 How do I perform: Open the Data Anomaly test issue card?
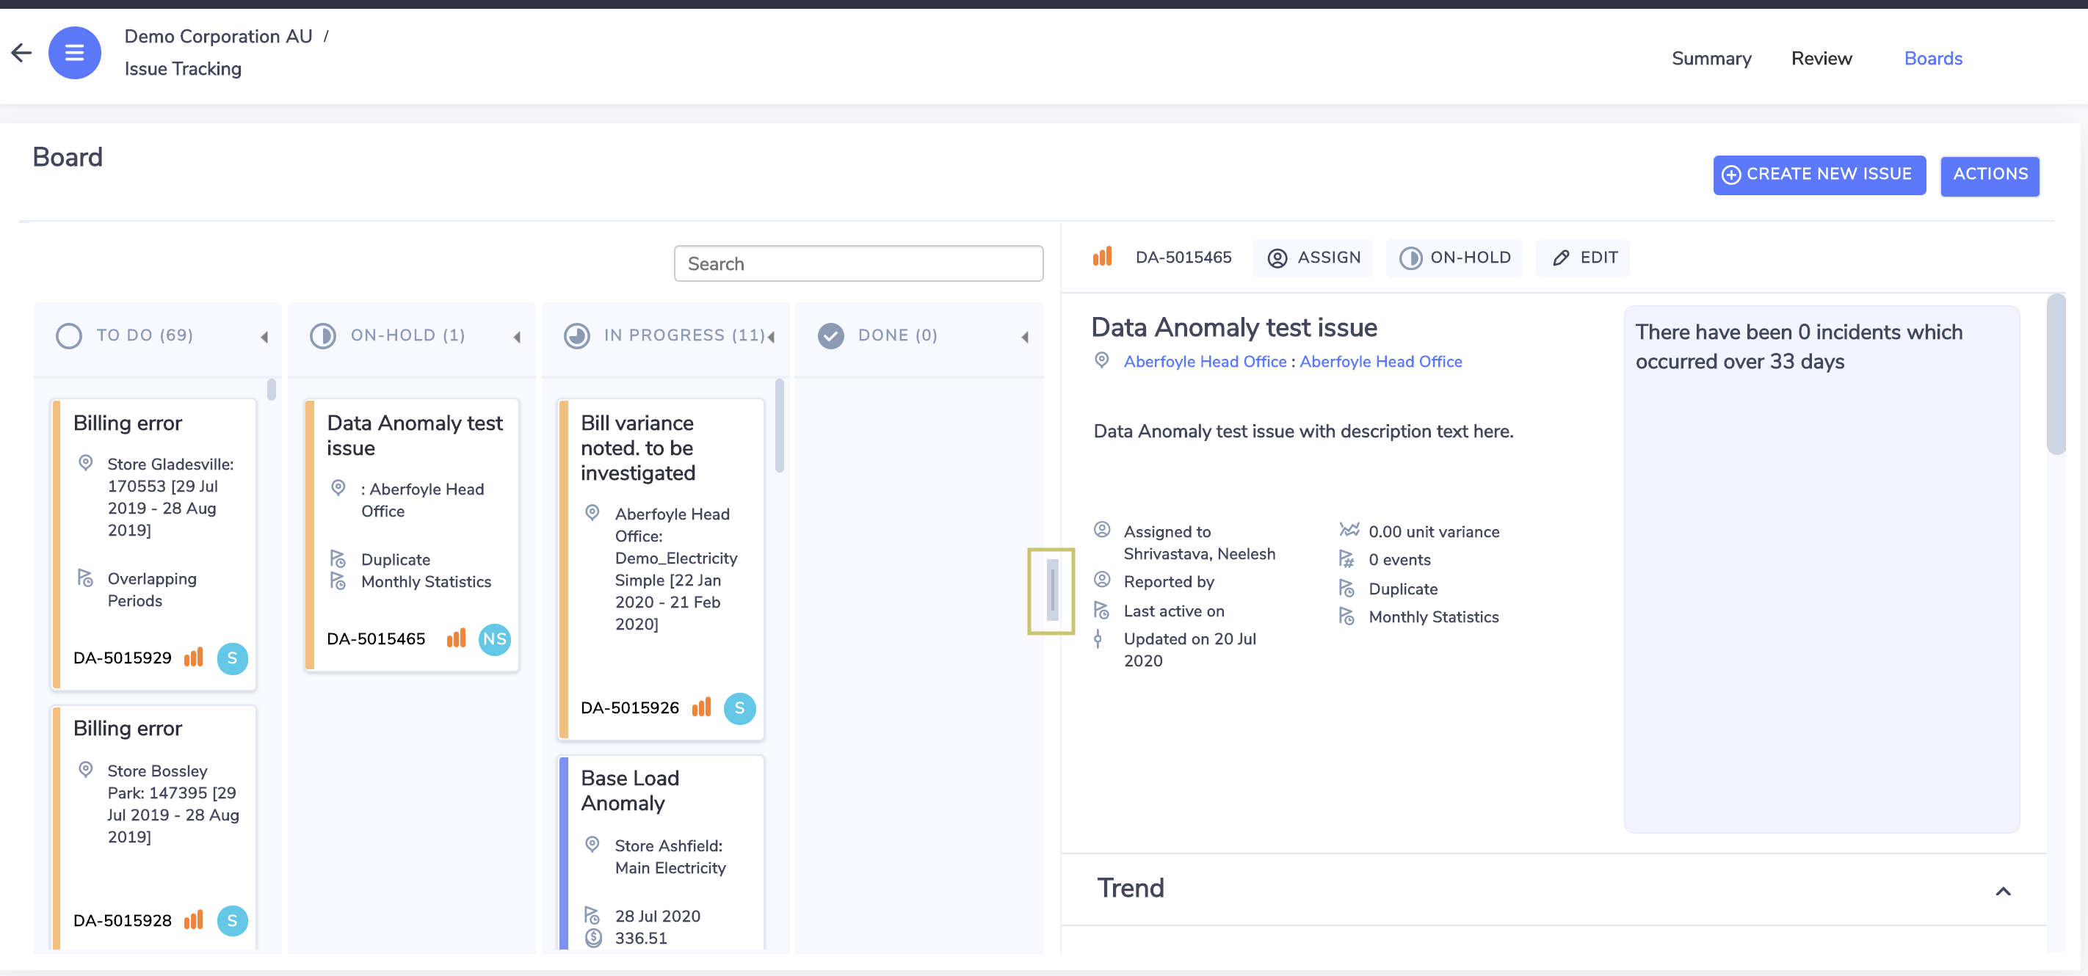(x=412, y=534)
